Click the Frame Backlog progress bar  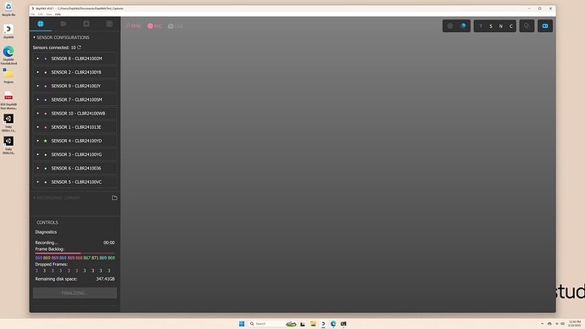pyautogui.click(x=75, y=254)
